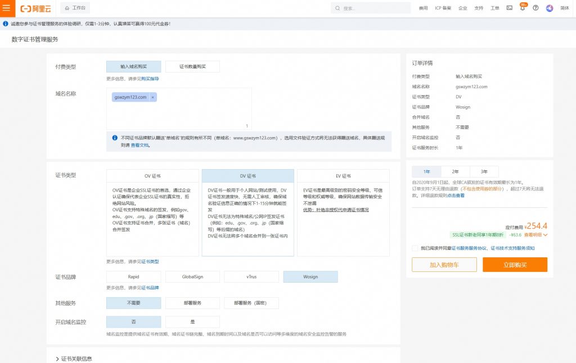
Task: Set domain monitoring to 是
Action: coord(192,322)
